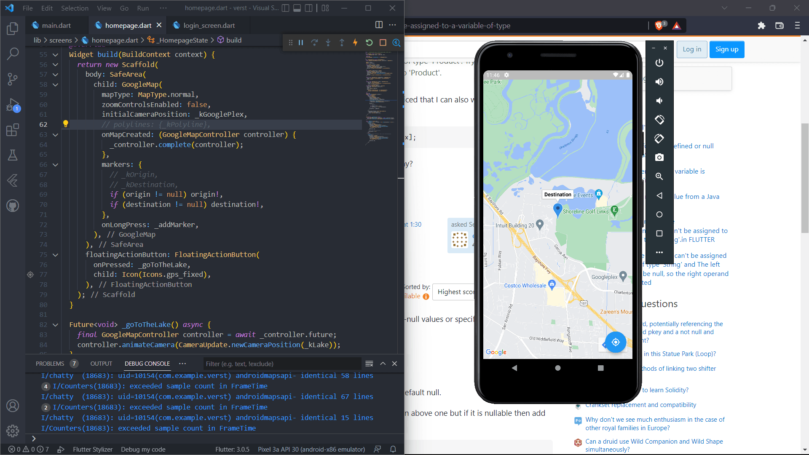Take emulator screenshot with camera icon
The width and height of the screenshot is (809, 455).
pos(659,158)
